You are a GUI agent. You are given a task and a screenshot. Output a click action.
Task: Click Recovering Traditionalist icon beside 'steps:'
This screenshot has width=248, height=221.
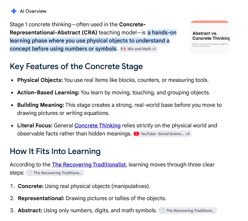(x=29, y=173)
